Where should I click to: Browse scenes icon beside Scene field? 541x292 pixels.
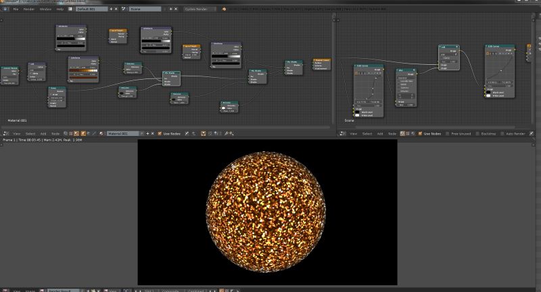(x=124, y=9)
